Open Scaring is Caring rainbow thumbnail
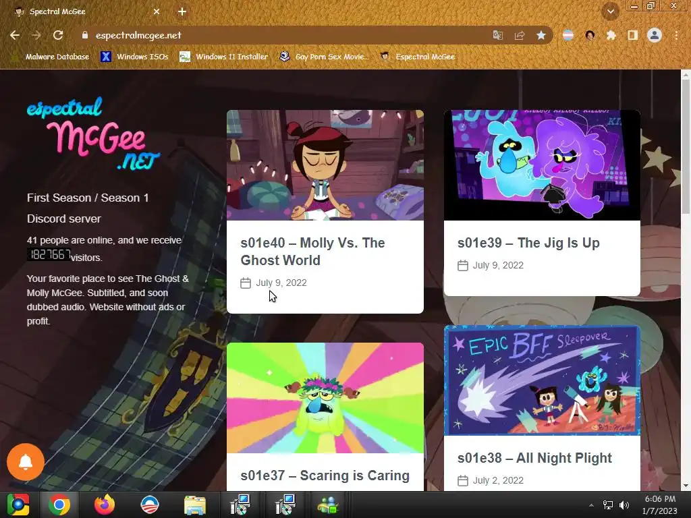The image size is (691, 518). [x=325, y=398]
